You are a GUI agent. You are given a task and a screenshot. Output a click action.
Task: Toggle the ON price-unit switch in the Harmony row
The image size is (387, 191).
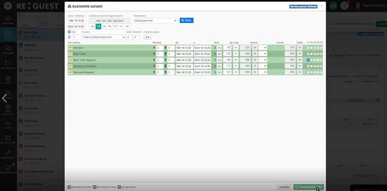coord(219,48)
